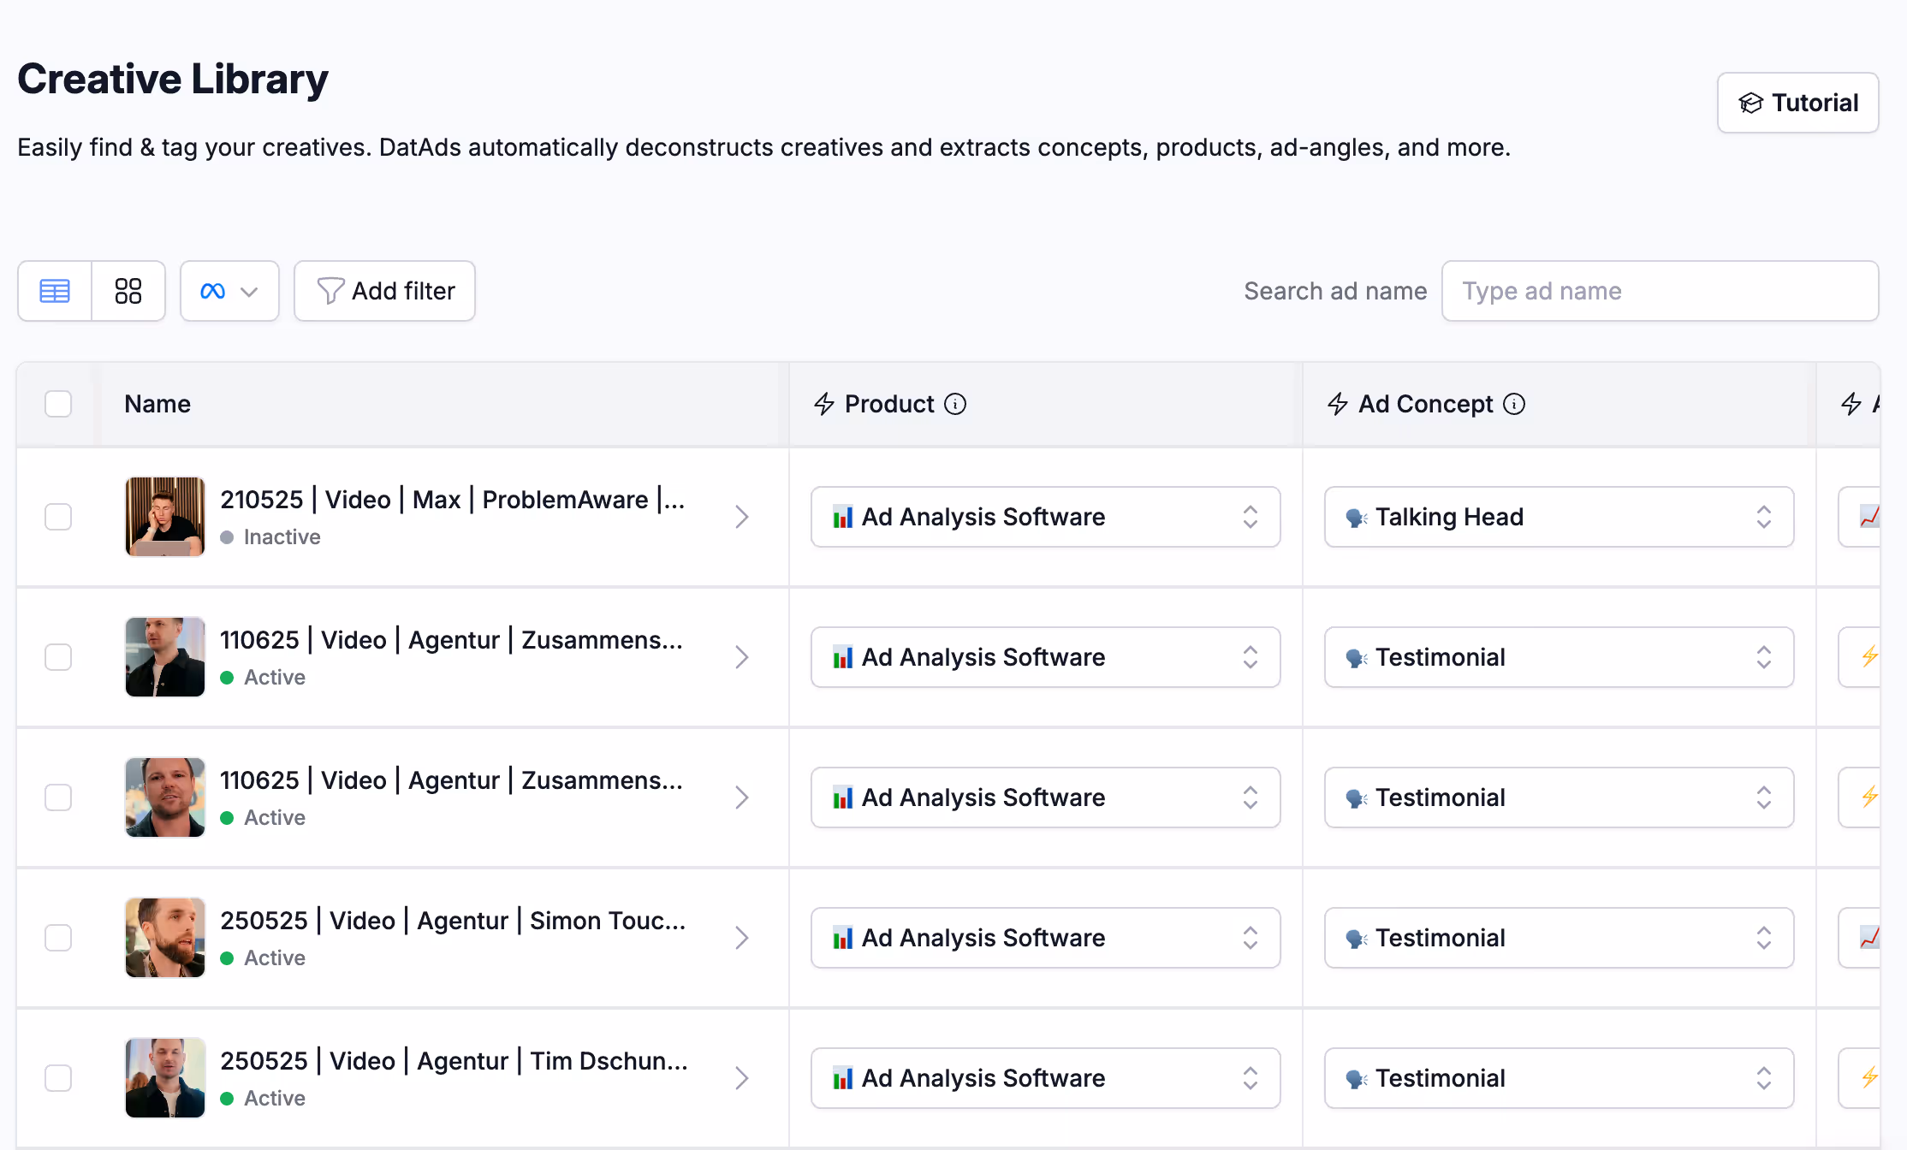Open the Tutorial button
This screenshot has width=1907, height=1150.
1797,103
